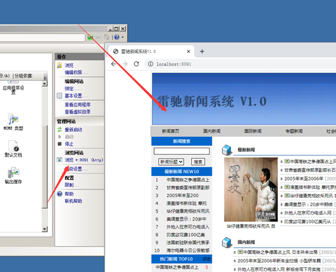Select the 雷驰新闻系统V1.0 browser tab
Viewport: 336px width, 272px height.
152,52
